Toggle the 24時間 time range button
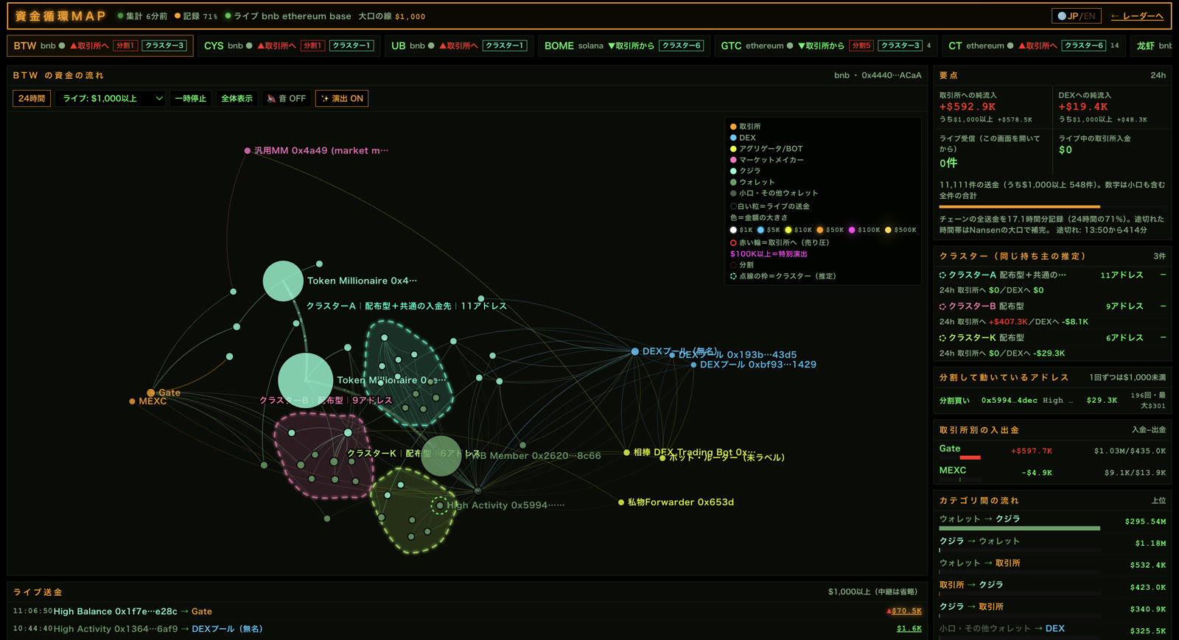 pos(32,99)
